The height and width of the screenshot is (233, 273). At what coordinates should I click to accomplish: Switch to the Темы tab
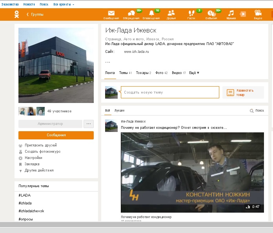point(126,73)
